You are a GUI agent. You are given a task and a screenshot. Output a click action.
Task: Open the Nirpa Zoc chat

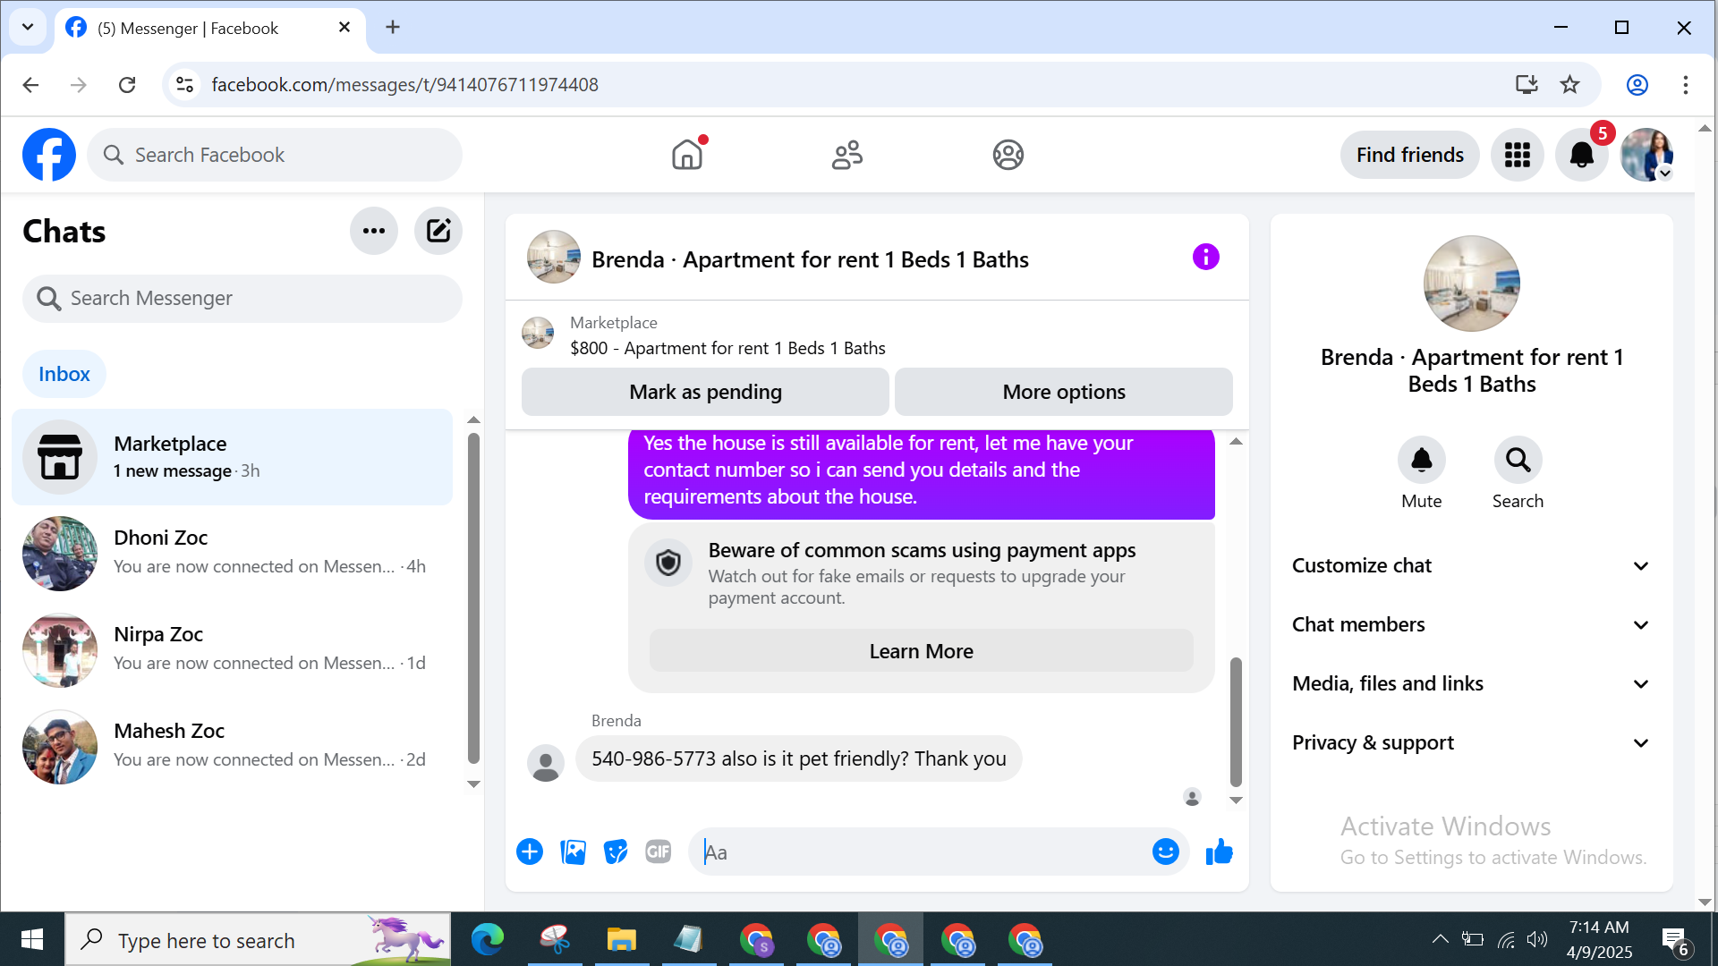233,649
